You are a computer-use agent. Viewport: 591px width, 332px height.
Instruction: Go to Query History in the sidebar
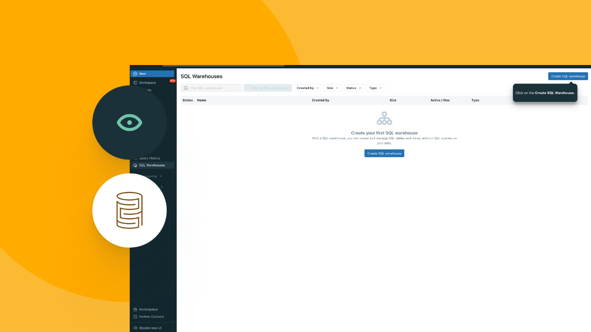pyautogui.click(x=150, y=158)
